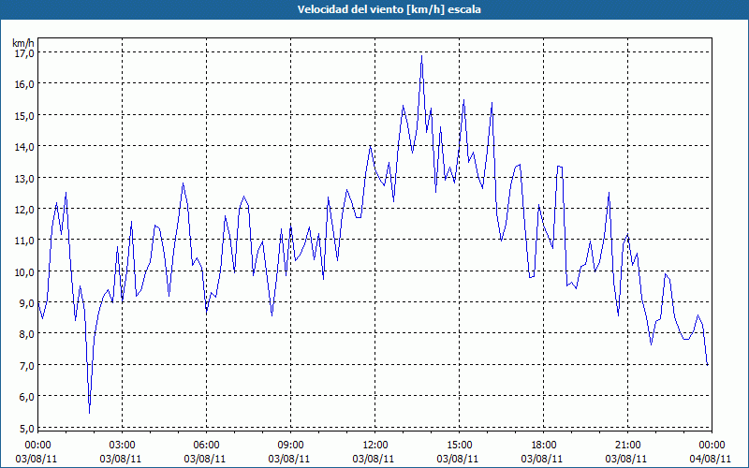This screenshot has width=749, height=468.
Task: Select the 5,0 y-axis label
Action: coord(27,428)
